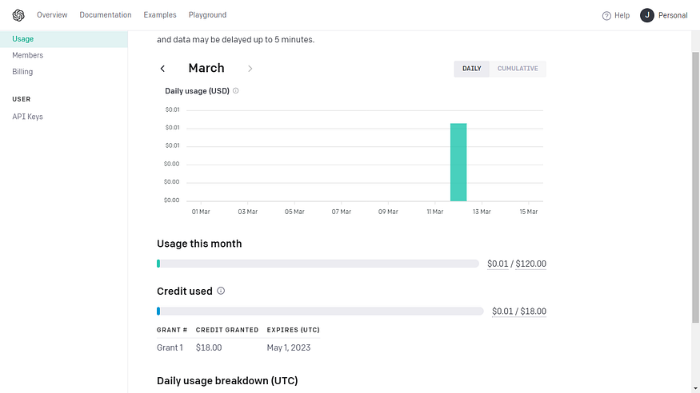
Task: Click the Grant 1 table cell
Action: tap(170, 347)
